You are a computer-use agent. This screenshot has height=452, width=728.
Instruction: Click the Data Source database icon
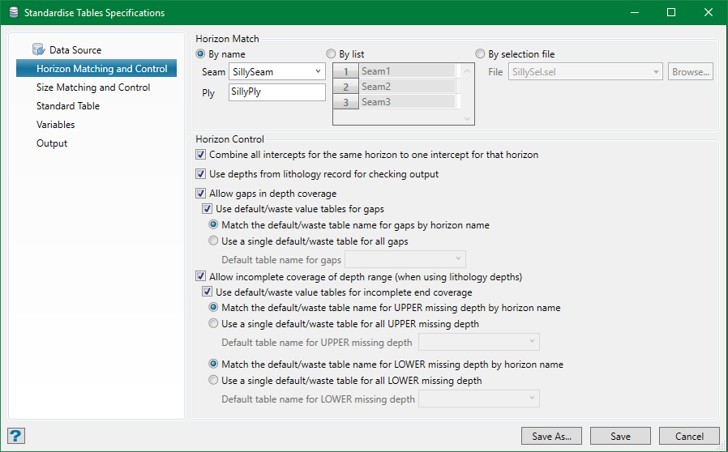[x=38, y=49]
